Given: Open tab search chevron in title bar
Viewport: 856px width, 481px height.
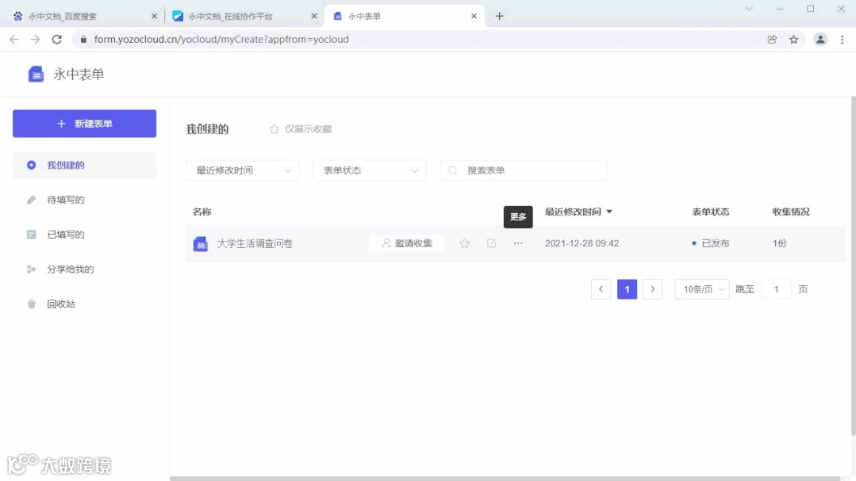Looking at the screenshot, I should point(749,9).
